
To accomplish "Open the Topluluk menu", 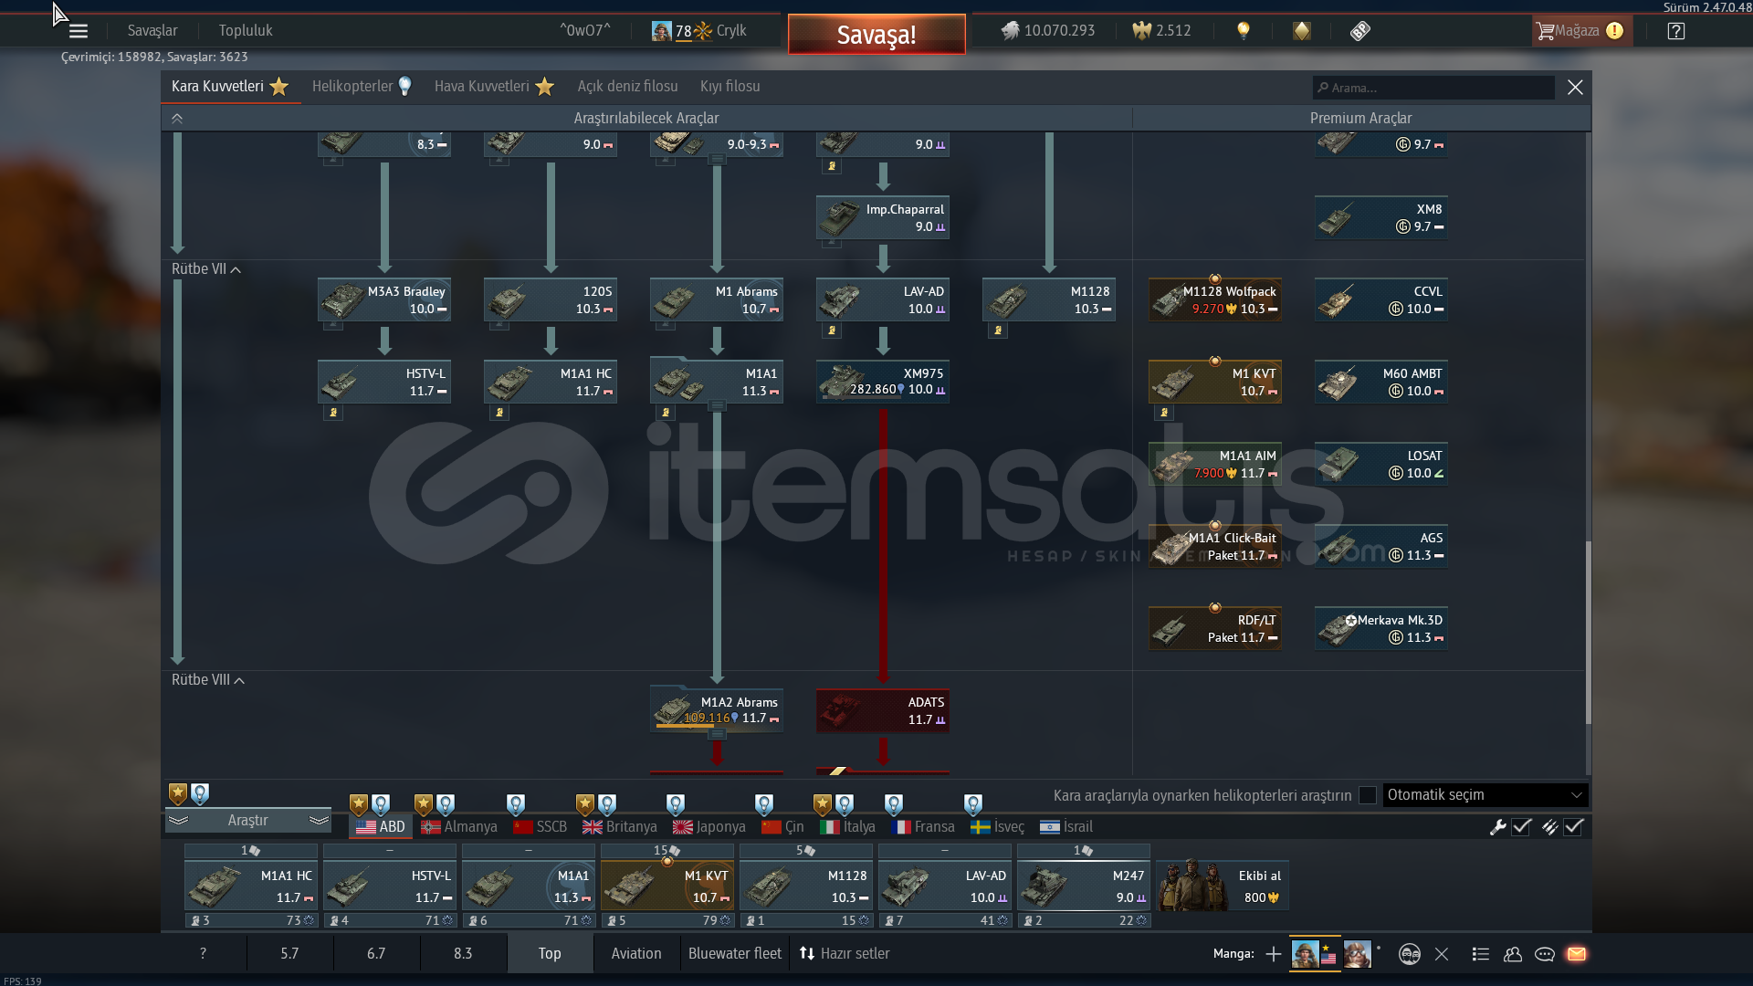I will point(246,31).
